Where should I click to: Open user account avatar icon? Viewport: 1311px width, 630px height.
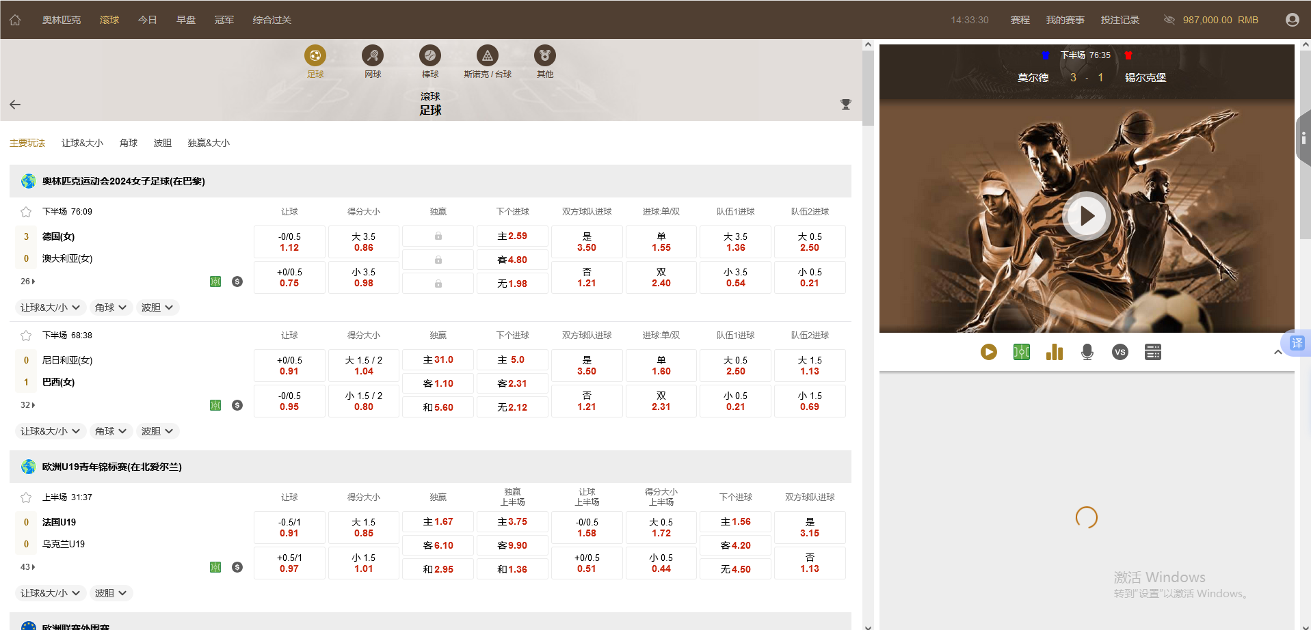coord(1293,20)
